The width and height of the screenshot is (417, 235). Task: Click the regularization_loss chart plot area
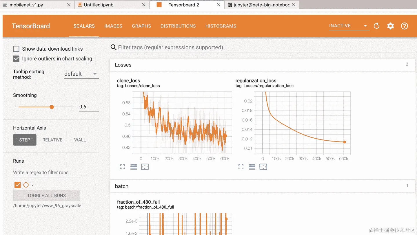pyautogui.click(x=303, y=123)
